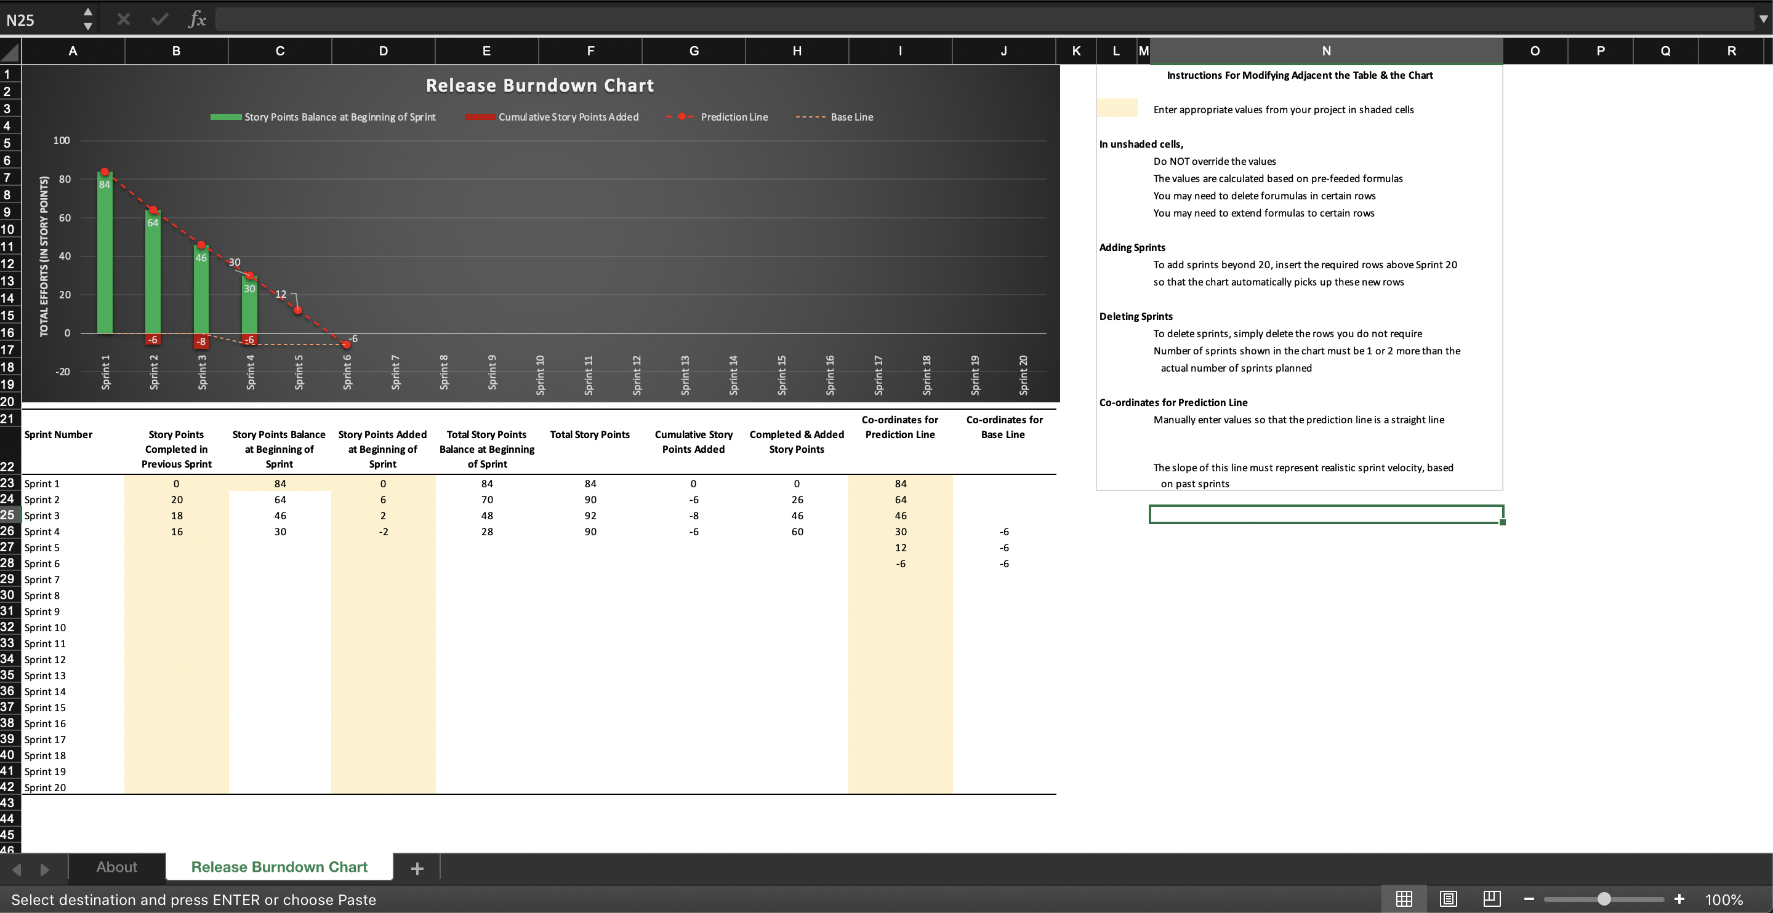Click Co-ordinates for Base Line header

pyautogui.click(x=1004, y=426)
